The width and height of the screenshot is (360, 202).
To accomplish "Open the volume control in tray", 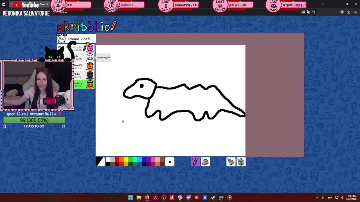I will 341,198.
